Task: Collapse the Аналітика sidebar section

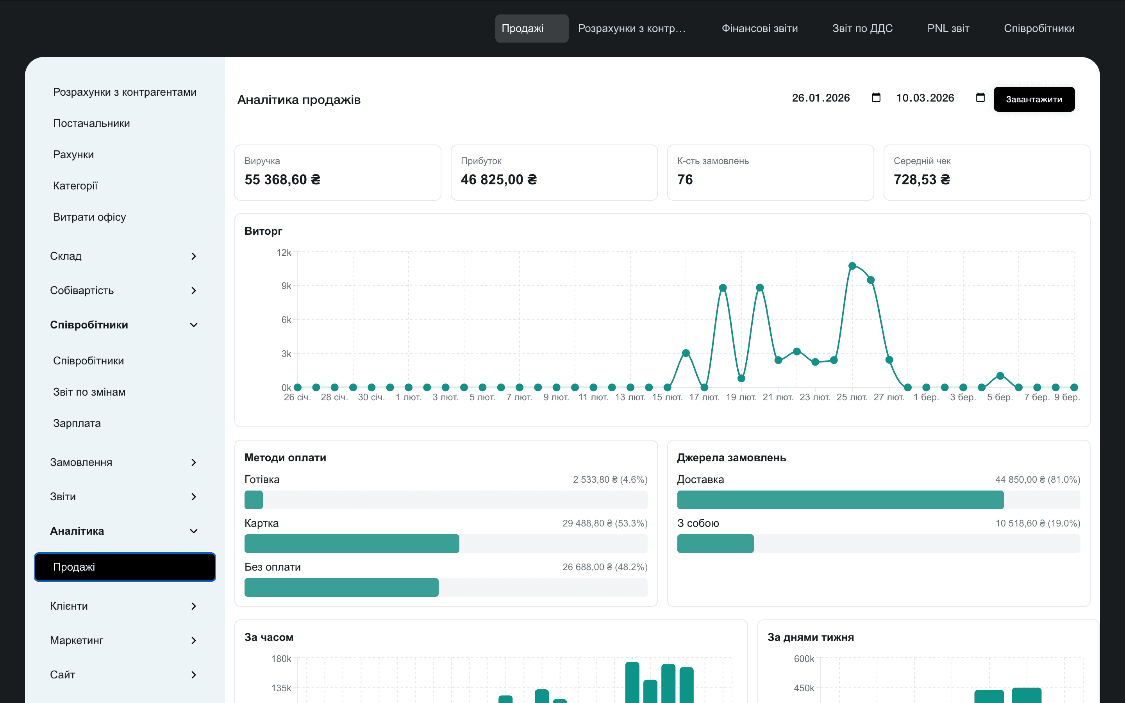Action: click(x=124, y=531)
